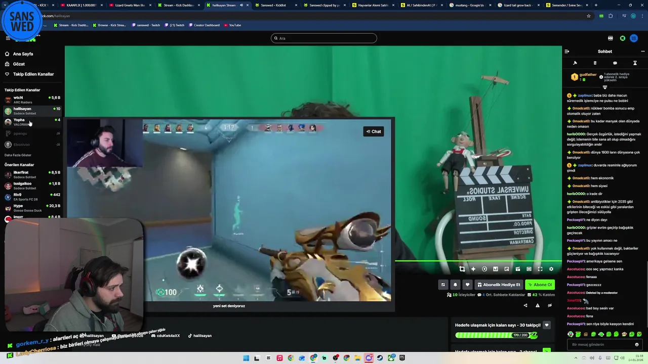The height and width of the screenshot is (364, 648).
Task: Toggle theater mode in player
Action: (529, 269)
